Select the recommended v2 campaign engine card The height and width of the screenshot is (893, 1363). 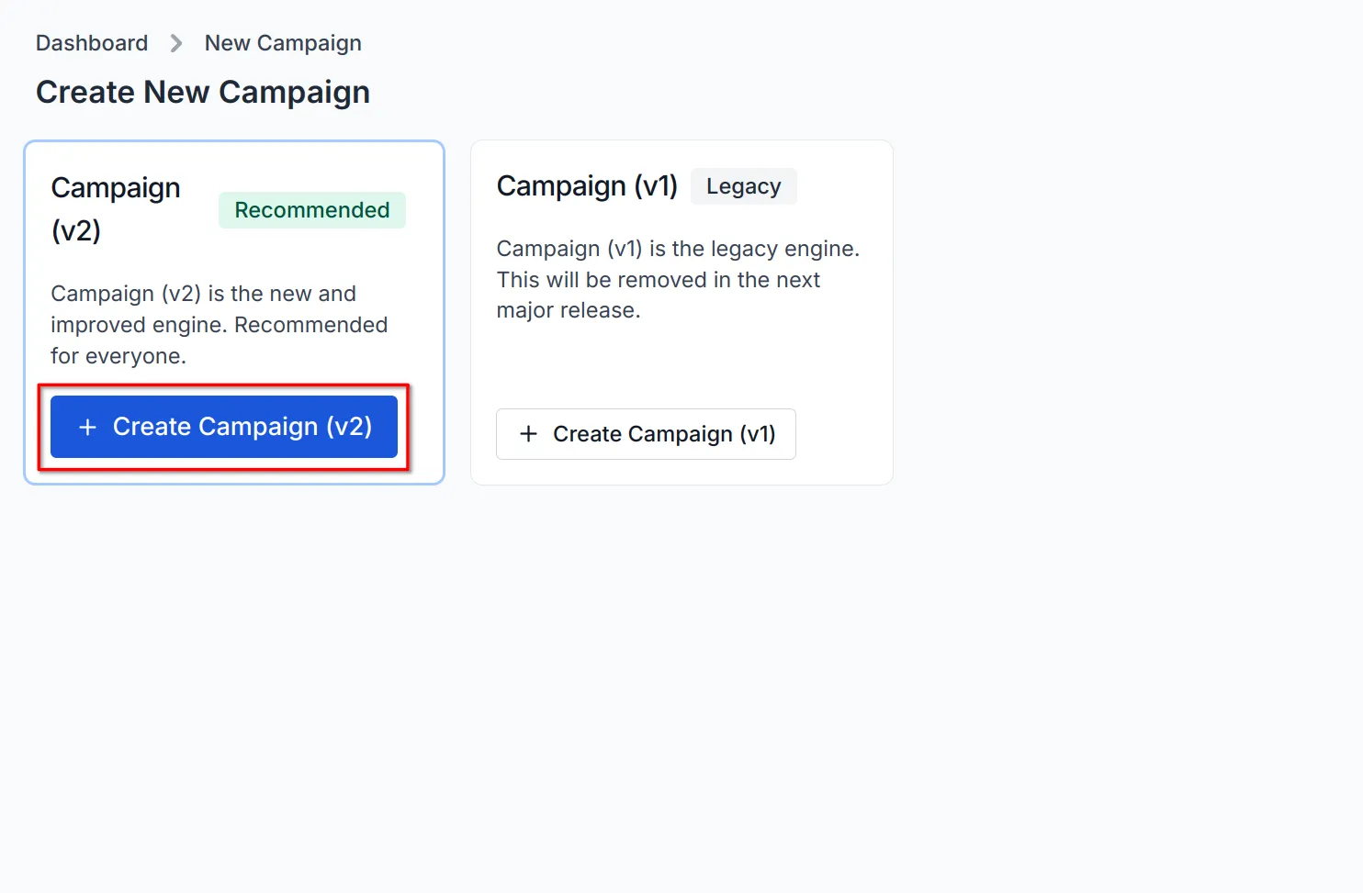(x=234, y=312)
